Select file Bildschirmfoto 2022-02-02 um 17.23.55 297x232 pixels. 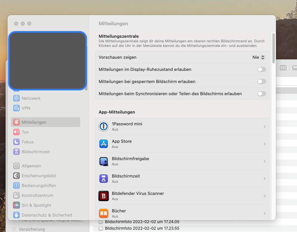pyautogui.click(x=142, y=228)
